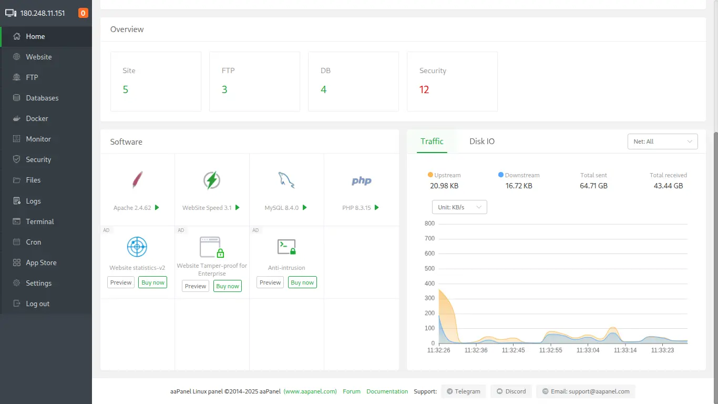Switch to the Traffic tab
Screen dimensions: 718x404
(432, 142)
